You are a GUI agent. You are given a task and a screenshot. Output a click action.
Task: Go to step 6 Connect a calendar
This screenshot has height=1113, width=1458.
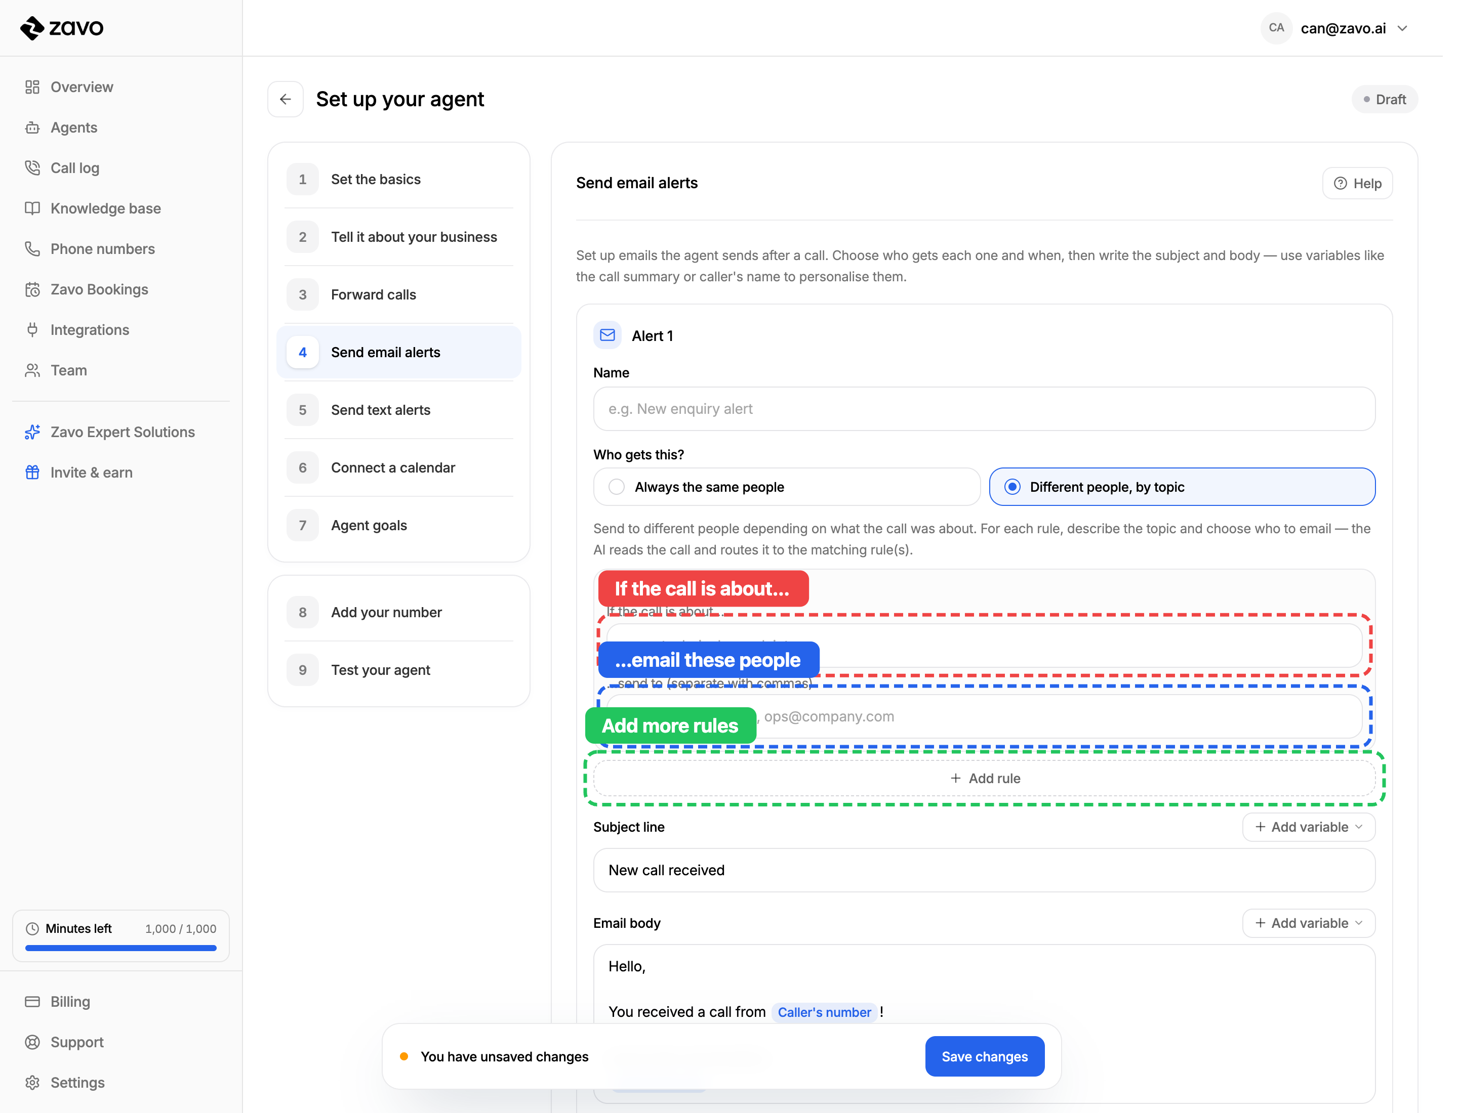pyautogui.click(x=398, y=468)
